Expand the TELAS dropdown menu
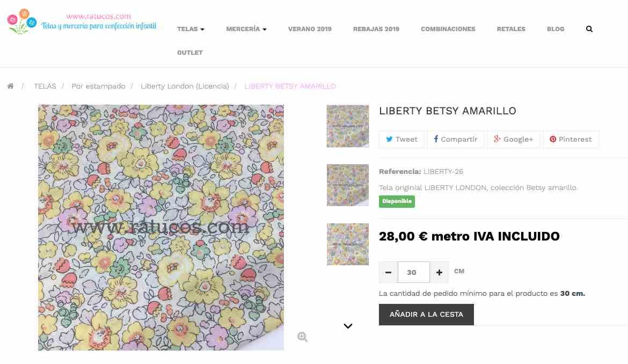Image resolution: width=628 pixels, height=364 pixels. (x=191, y=29)
